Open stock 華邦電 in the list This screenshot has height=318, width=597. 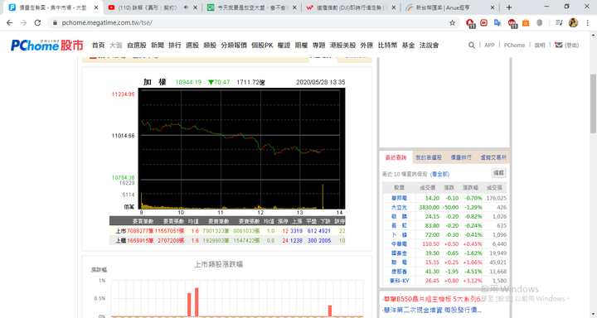[x=399, y=198]
